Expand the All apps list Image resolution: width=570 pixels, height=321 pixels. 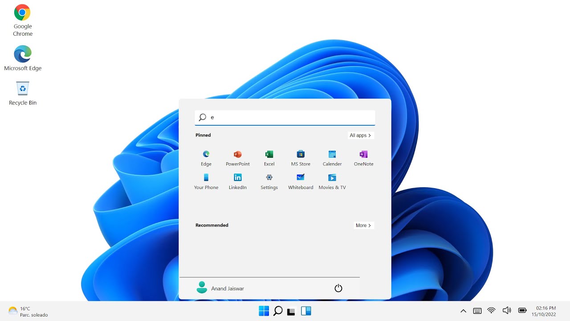click(361, 136)
